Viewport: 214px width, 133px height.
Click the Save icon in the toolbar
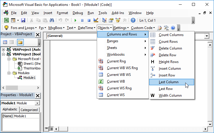[23, 20]
